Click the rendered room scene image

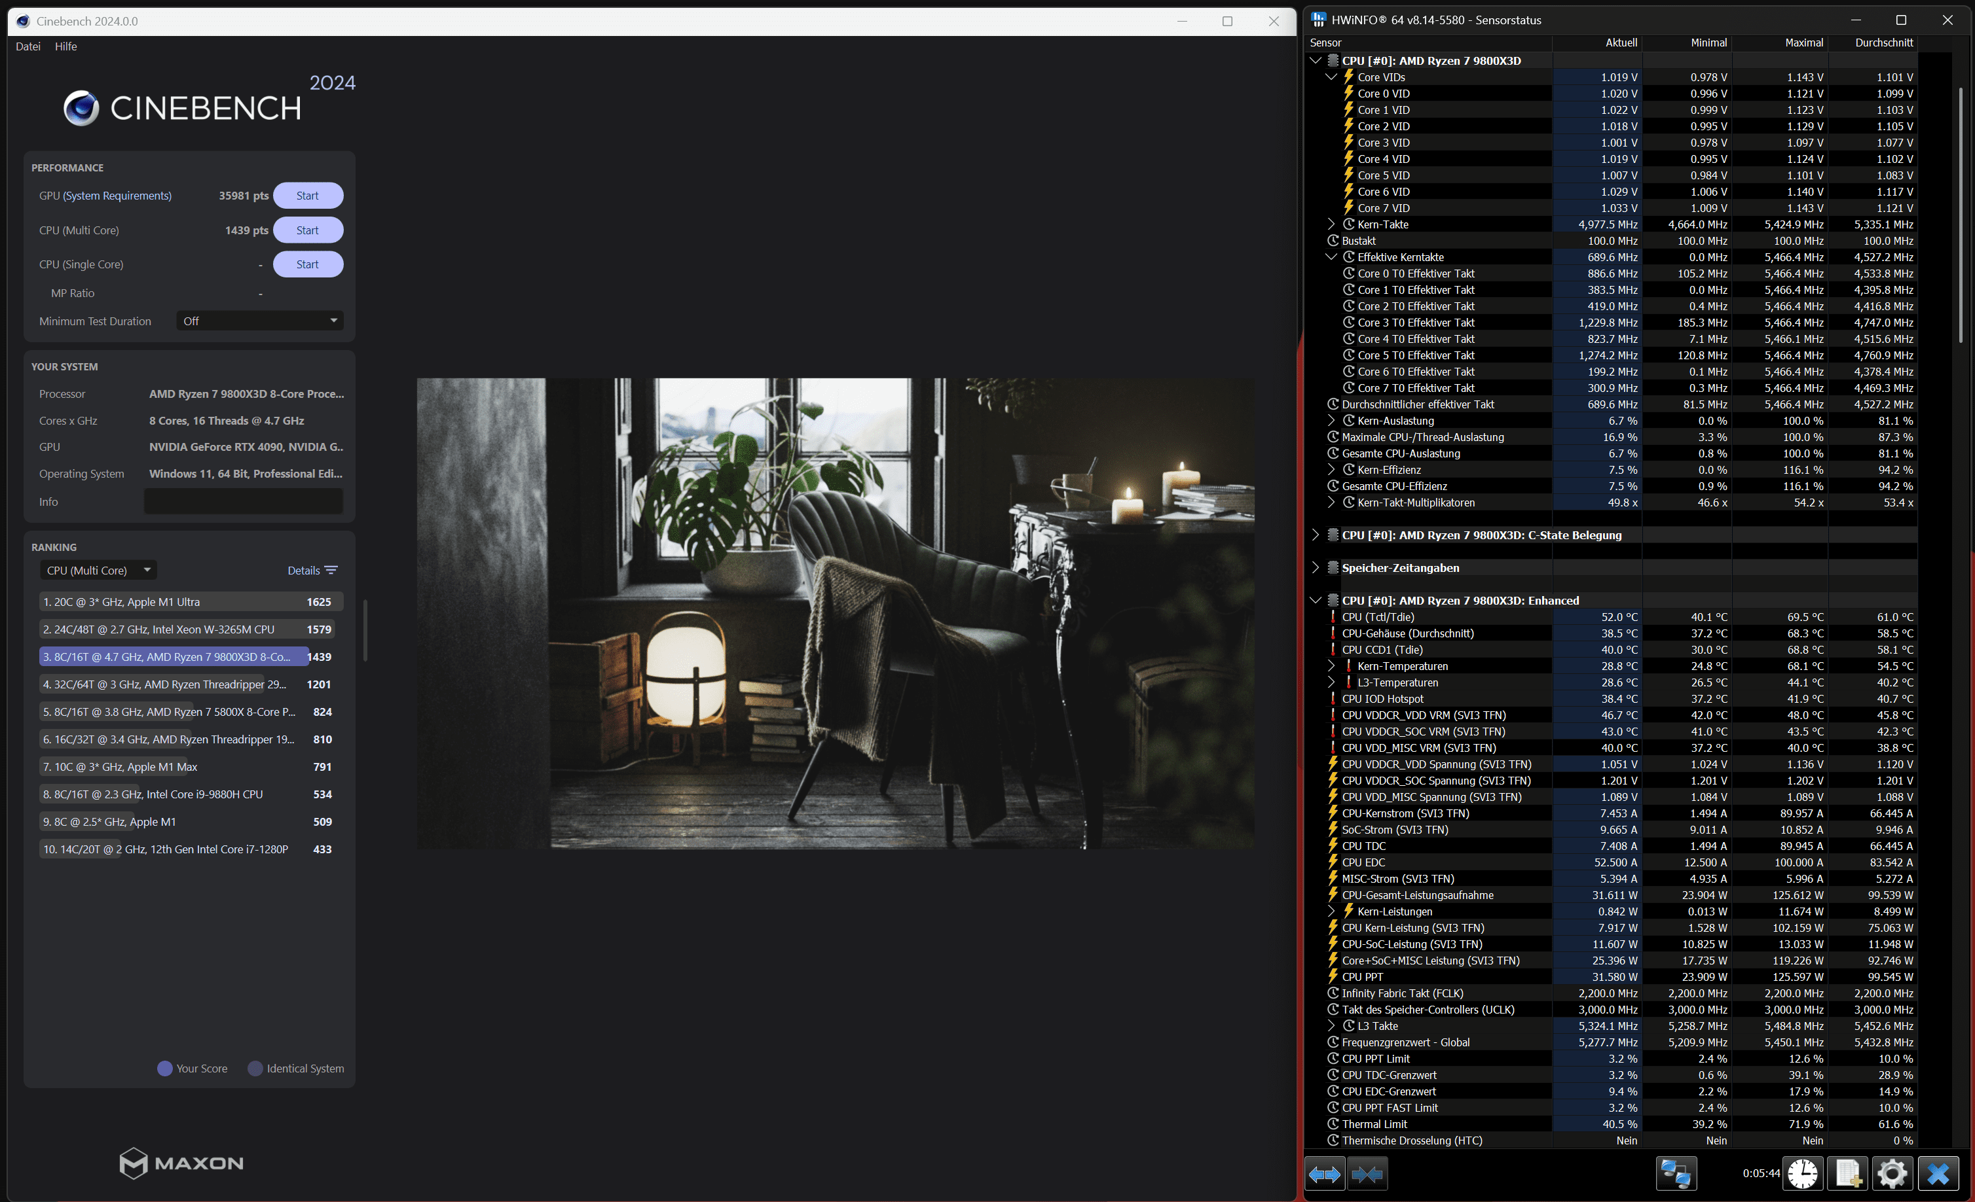(x=835, y=613)
